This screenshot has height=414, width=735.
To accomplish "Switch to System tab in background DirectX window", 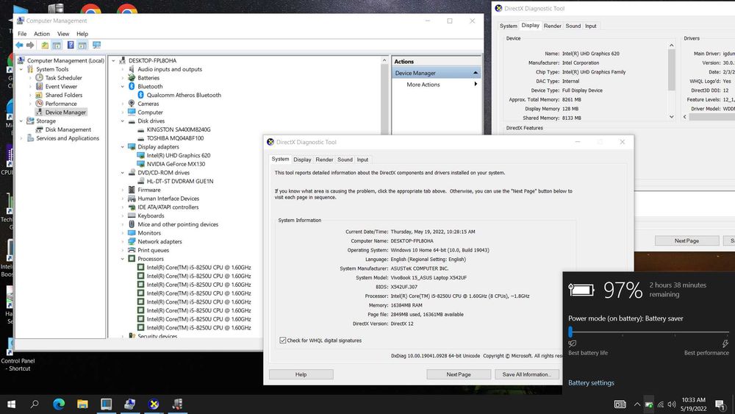I will point(508,26).
